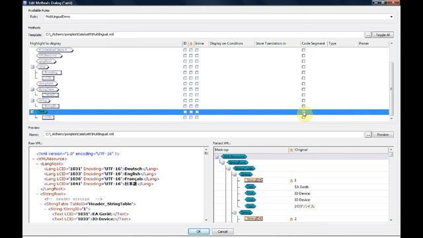Open the Rule dropdown showing MultiLingualDemo

[391, 17]
